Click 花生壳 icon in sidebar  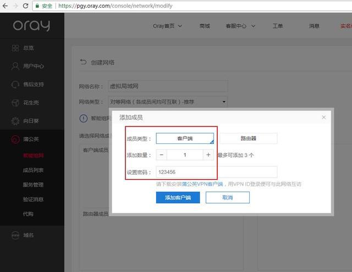[x=15, y=103]
